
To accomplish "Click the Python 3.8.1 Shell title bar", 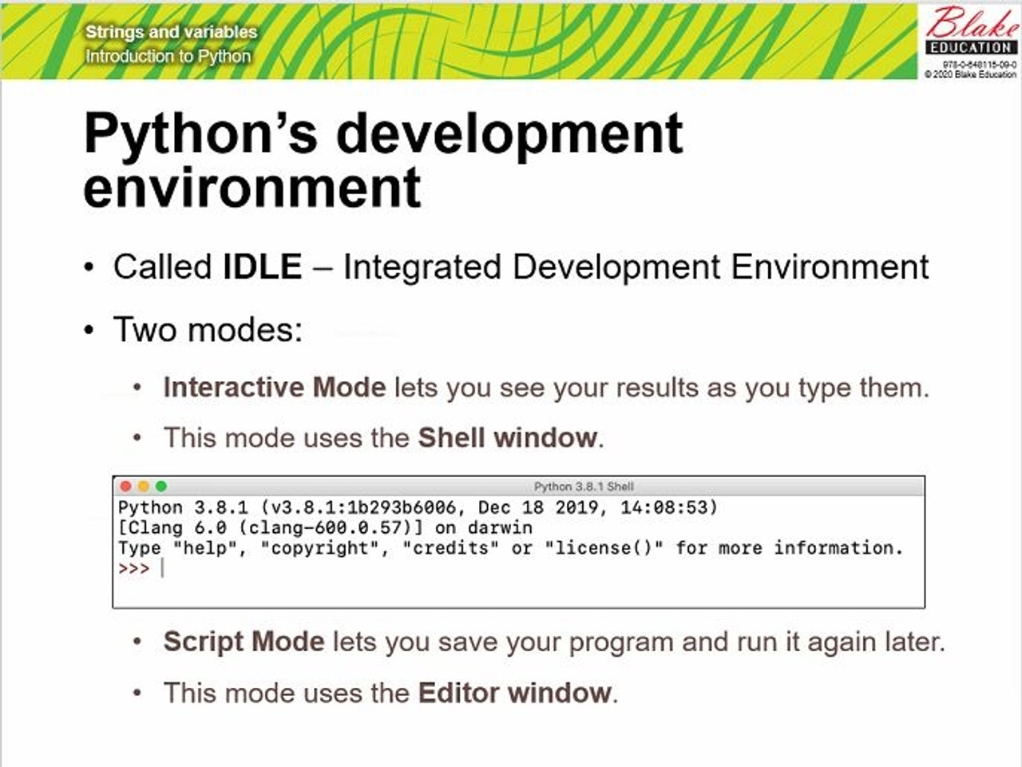I will point(584,485).
